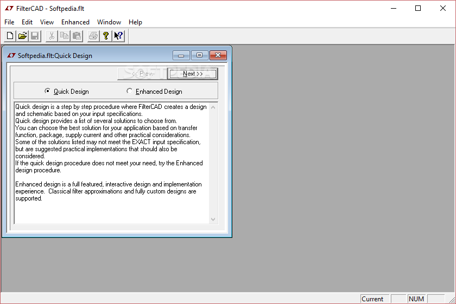Click the 'Enhanced design is a full featured' paragraph

[109, 191]
